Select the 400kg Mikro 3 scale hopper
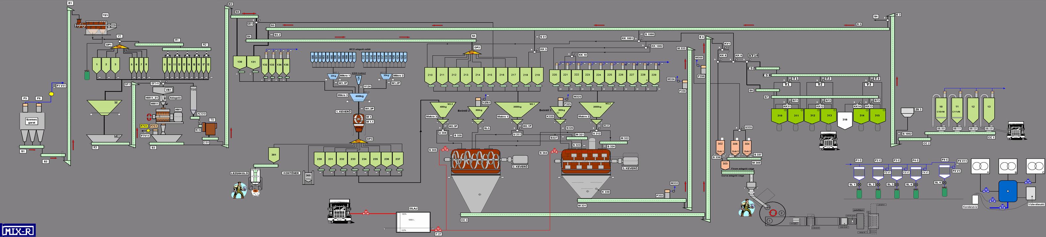Viewport: 1046px width, 237px height. point(359,97)
